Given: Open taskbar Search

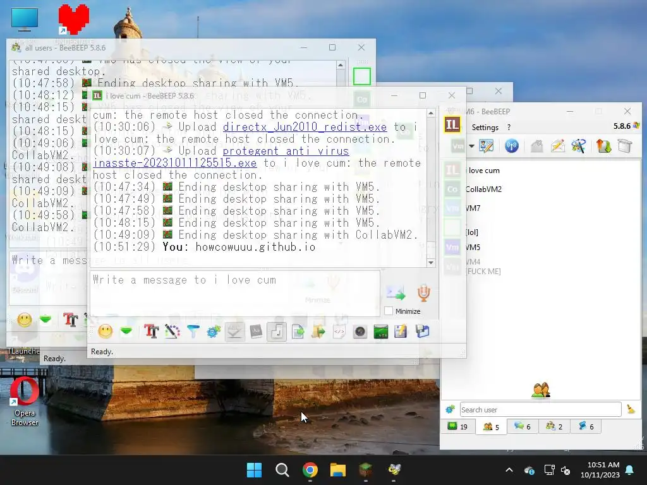Looking at the screenshot, I should (282, 470).
